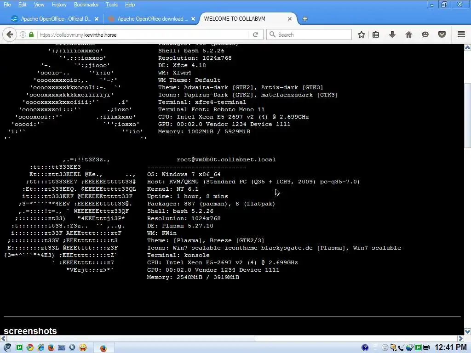
Task: Click the line OS: Windows 7 x86_64
Action: (x=184, y=174)
